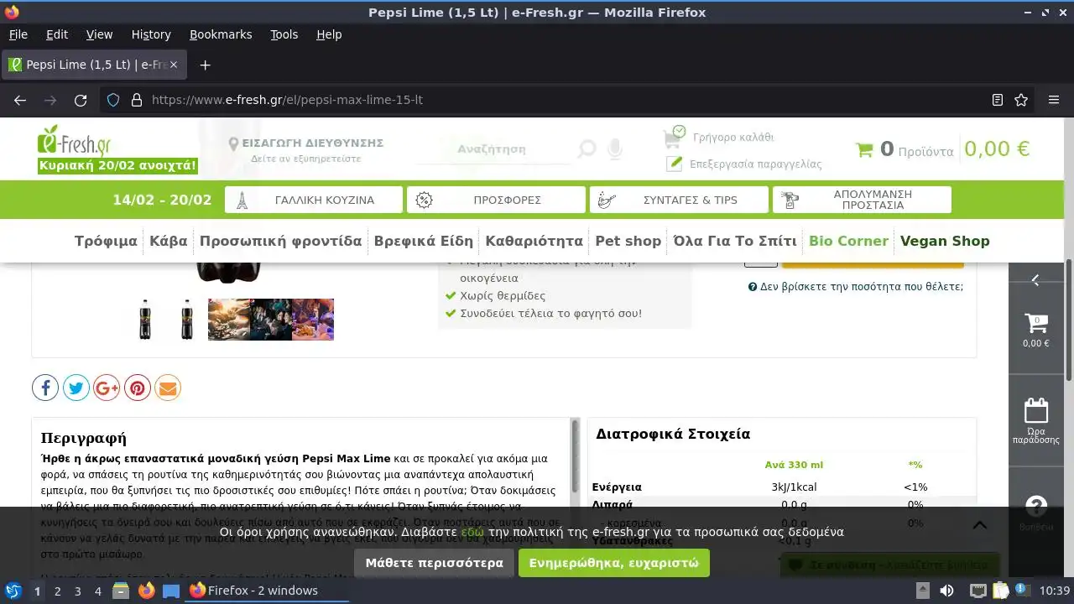Open Pet shop category

628,241
